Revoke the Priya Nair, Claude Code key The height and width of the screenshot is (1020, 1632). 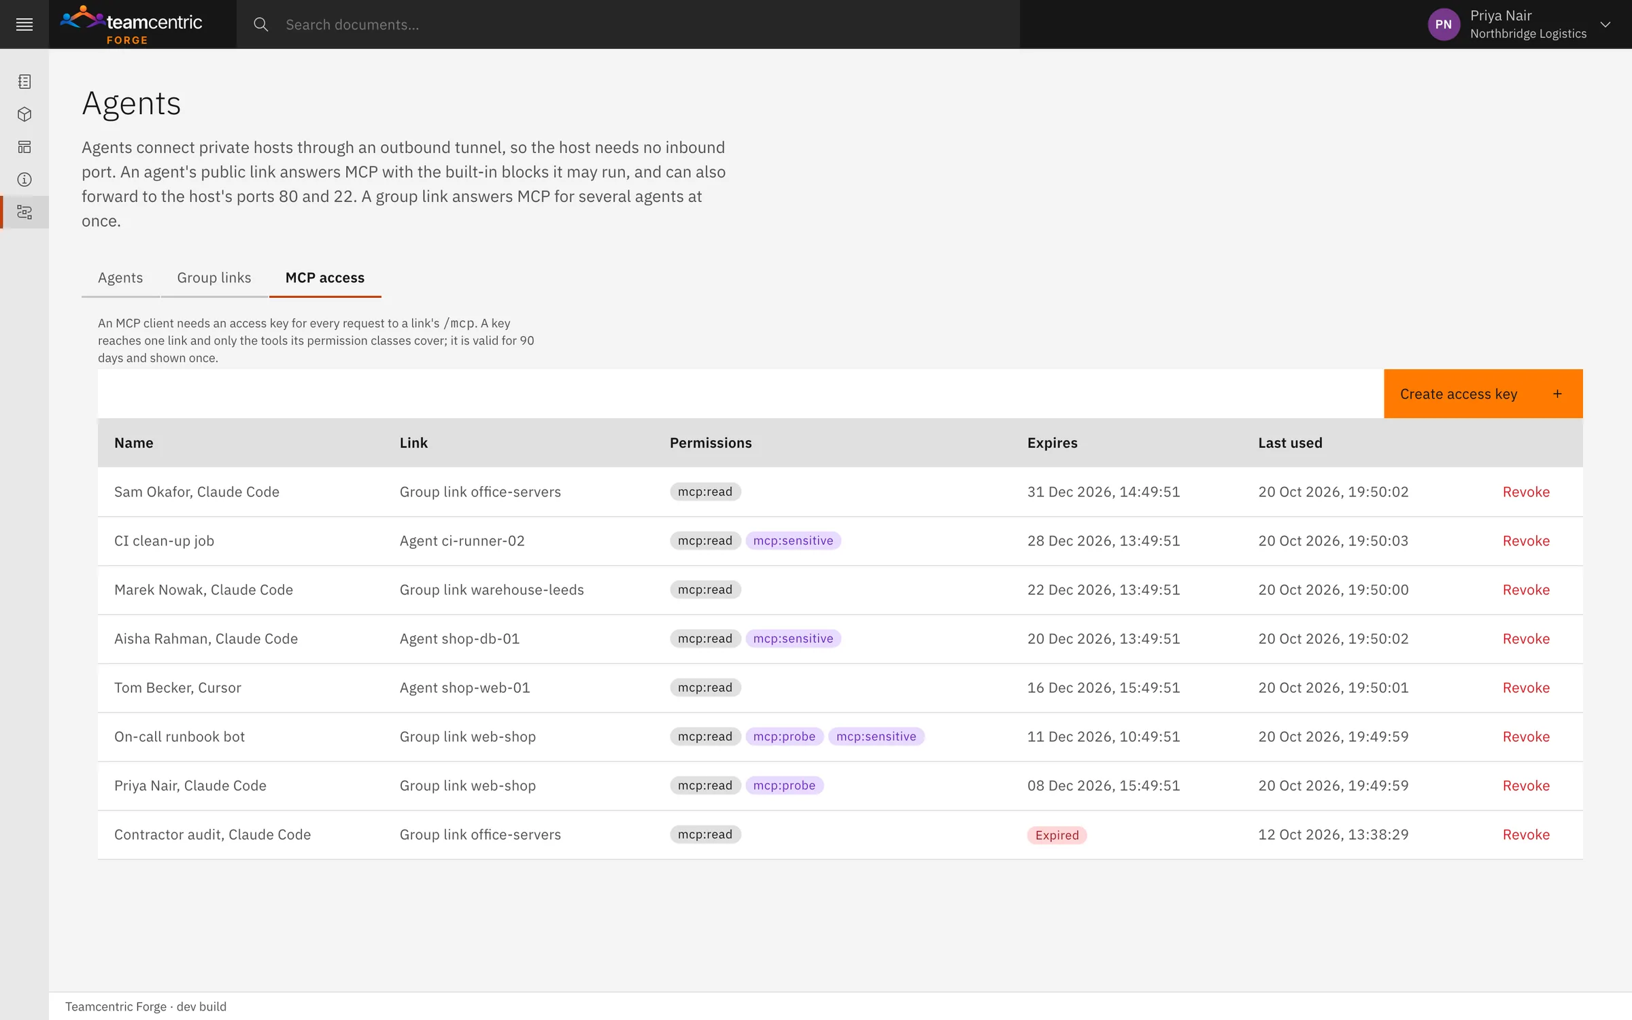pos(1526,785)
